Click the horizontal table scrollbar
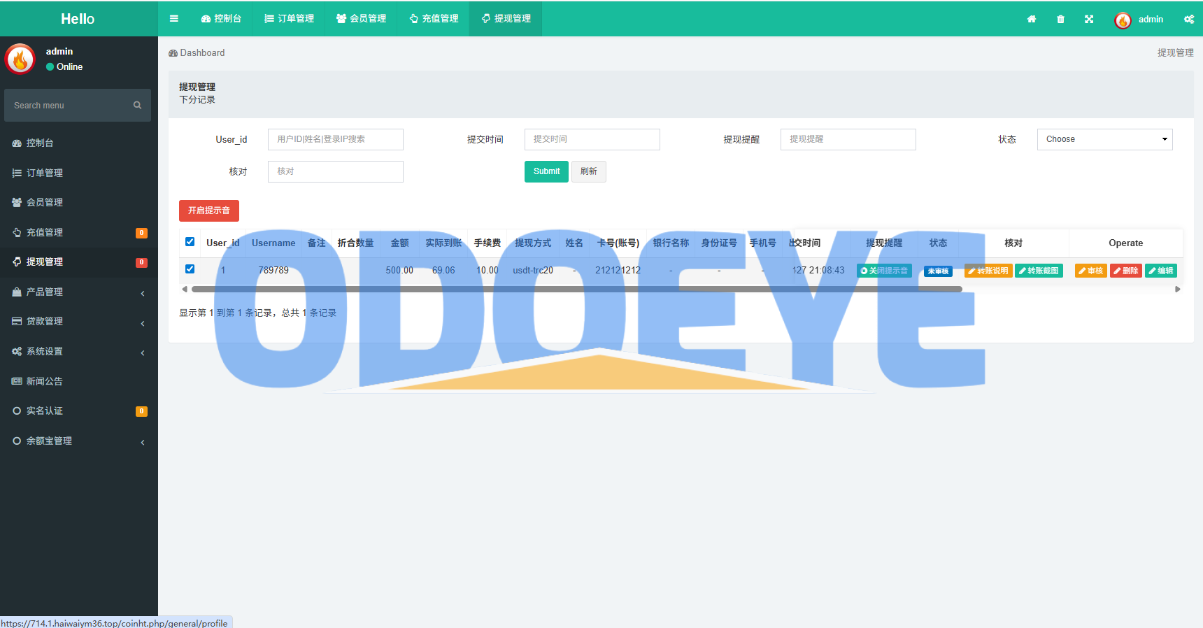This screenshot has width=1203, height=628. (576, 289)
